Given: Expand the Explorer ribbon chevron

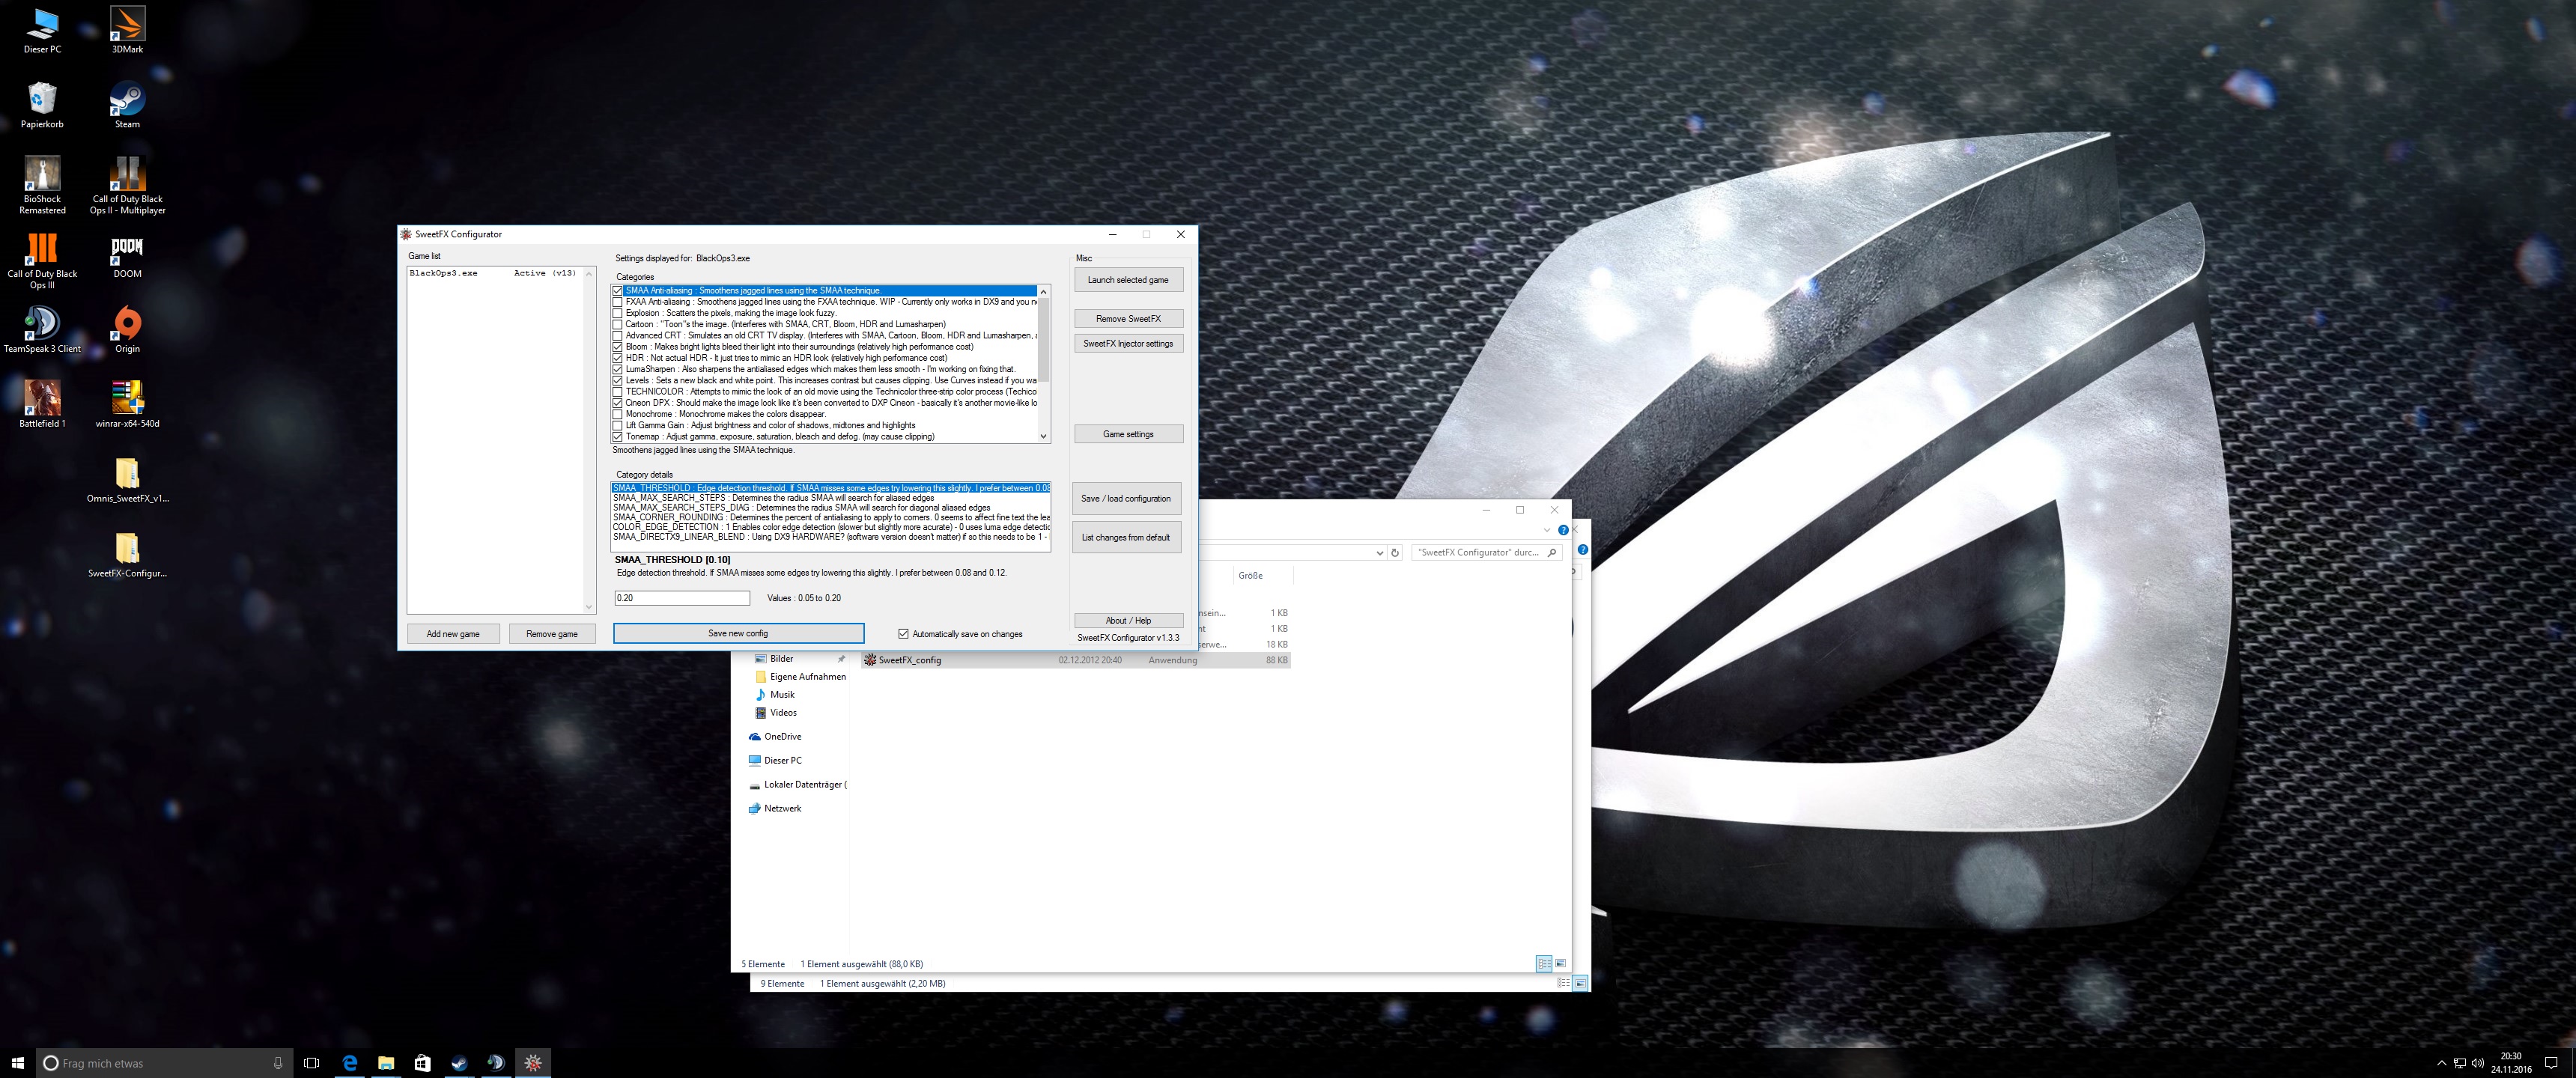Looking at the screenshot, I should pyautogui.click(x=1547, y=530).
